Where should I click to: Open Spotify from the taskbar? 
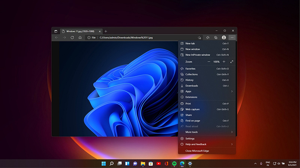174,164
